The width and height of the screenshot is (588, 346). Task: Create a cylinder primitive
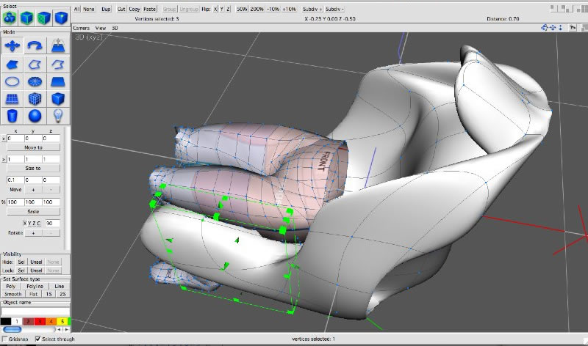(12, 116)
